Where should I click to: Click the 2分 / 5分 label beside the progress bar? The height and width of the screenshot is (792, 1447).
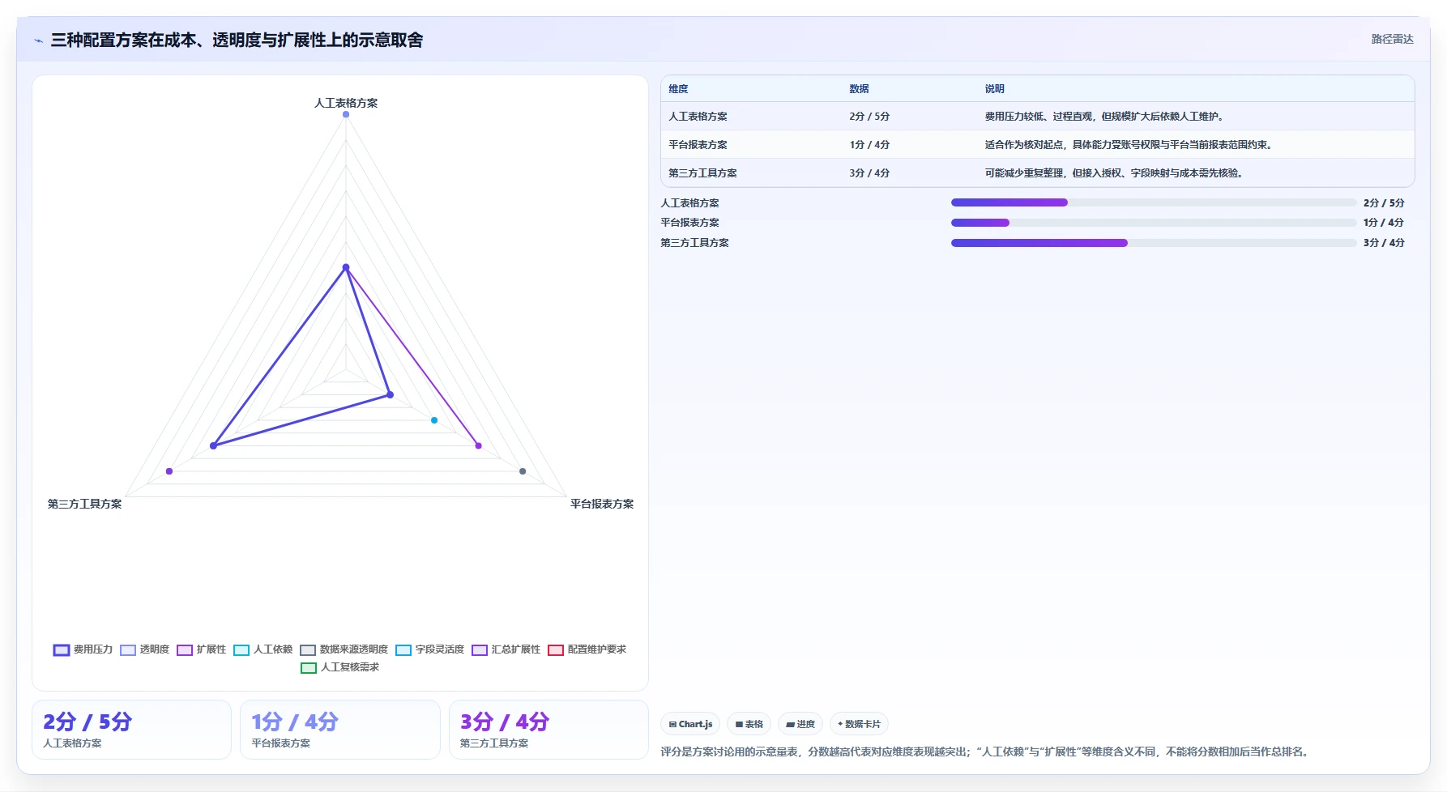1384,203
